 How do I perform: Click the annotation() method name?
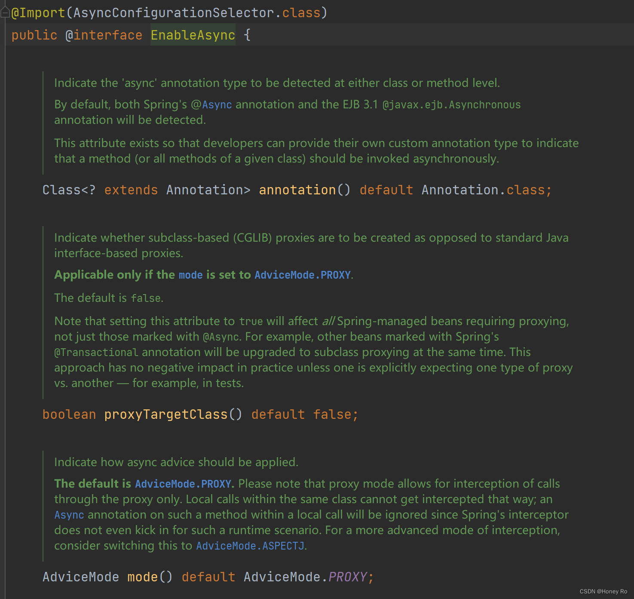(297, 190)
